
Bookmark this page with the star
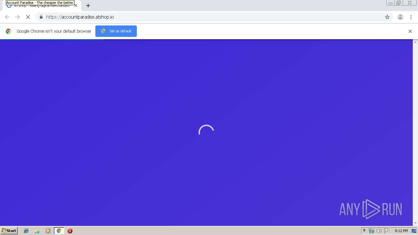coord(387,17)
